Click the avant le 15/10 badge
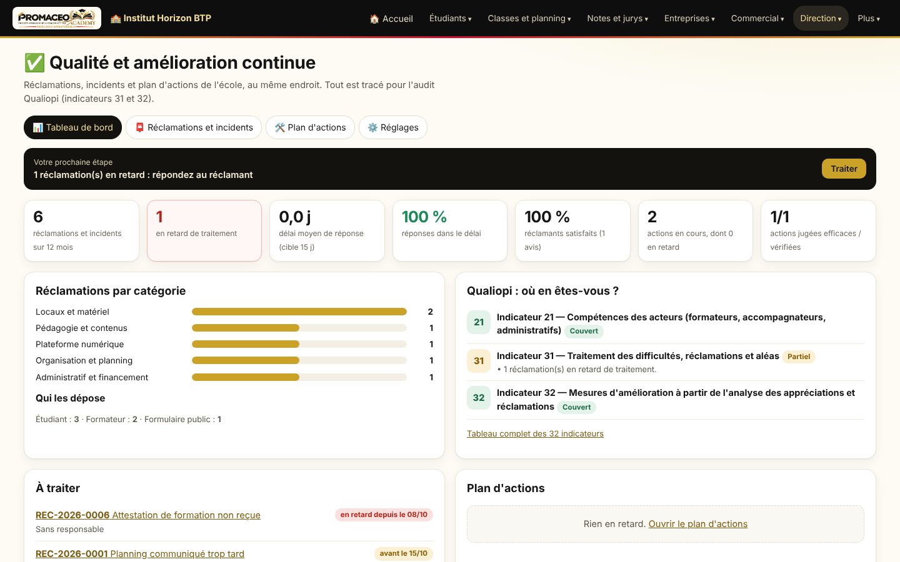Screen dimensions: 900x562 [x=404, y=553]
